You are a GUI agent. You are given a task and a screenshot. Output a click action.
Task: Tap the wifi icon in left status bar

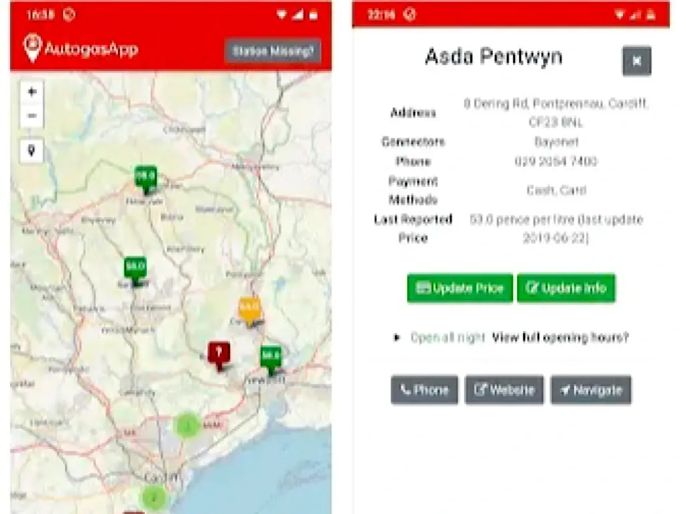[x=281, y=15]
